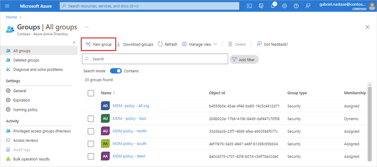This screenshot has height=167, width=377.
Task: Check the MDM policy - South row
Action: coord(91,144)
